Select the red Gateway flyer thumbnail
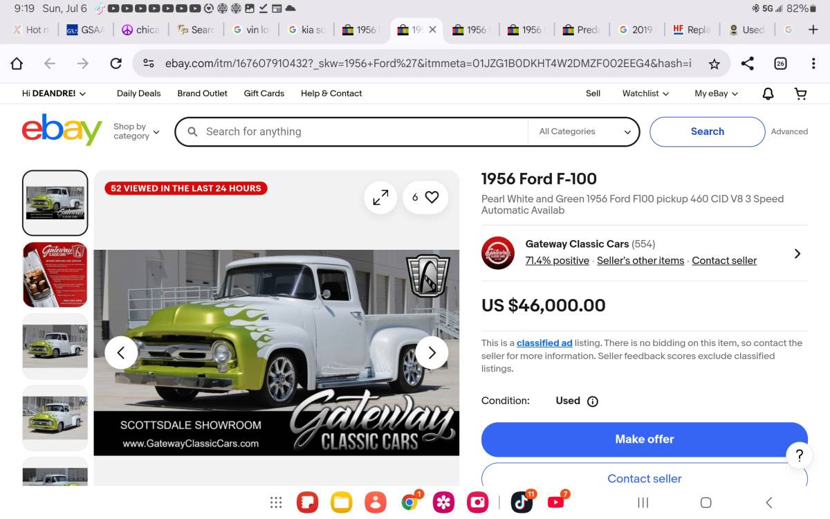The image size is (830, 519). pos(55,275)
